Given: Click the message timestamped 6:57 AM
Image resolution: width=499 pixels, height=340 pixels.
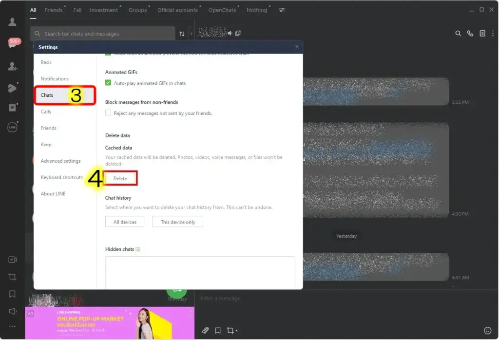Looking at the screenshot, I should pos(376,267).
